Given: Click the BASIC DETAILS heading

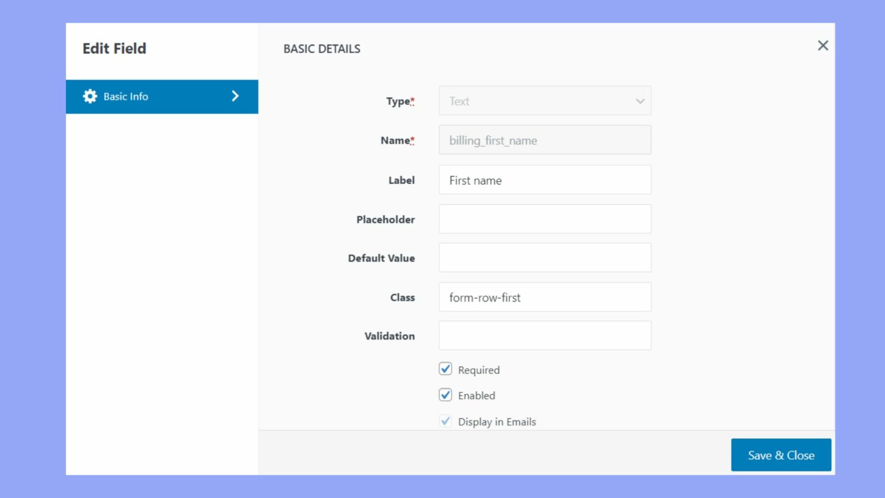Looking at the screenshot, I should point(322,48).
